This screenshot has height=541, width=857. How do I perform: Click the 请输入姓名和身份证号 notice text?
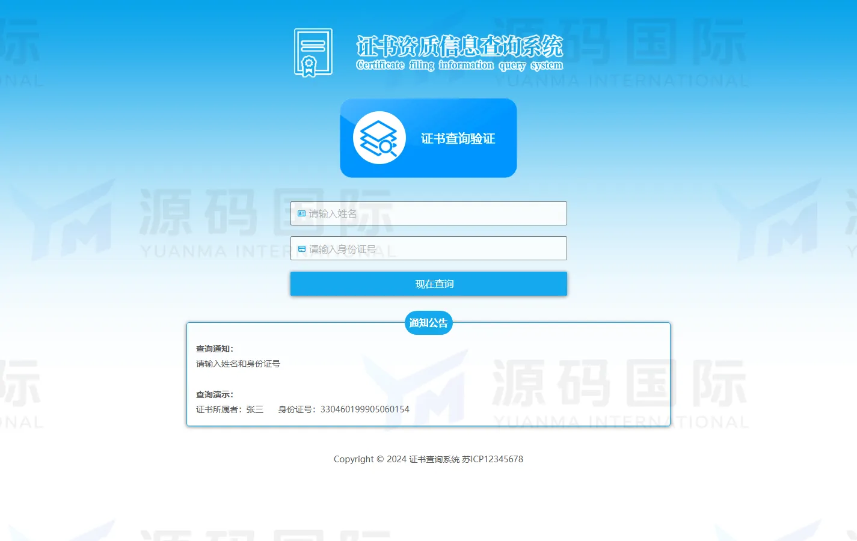238,364
